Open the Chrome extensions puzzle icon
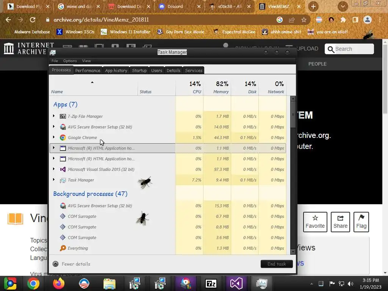388x291 pixels. [343, 20]
